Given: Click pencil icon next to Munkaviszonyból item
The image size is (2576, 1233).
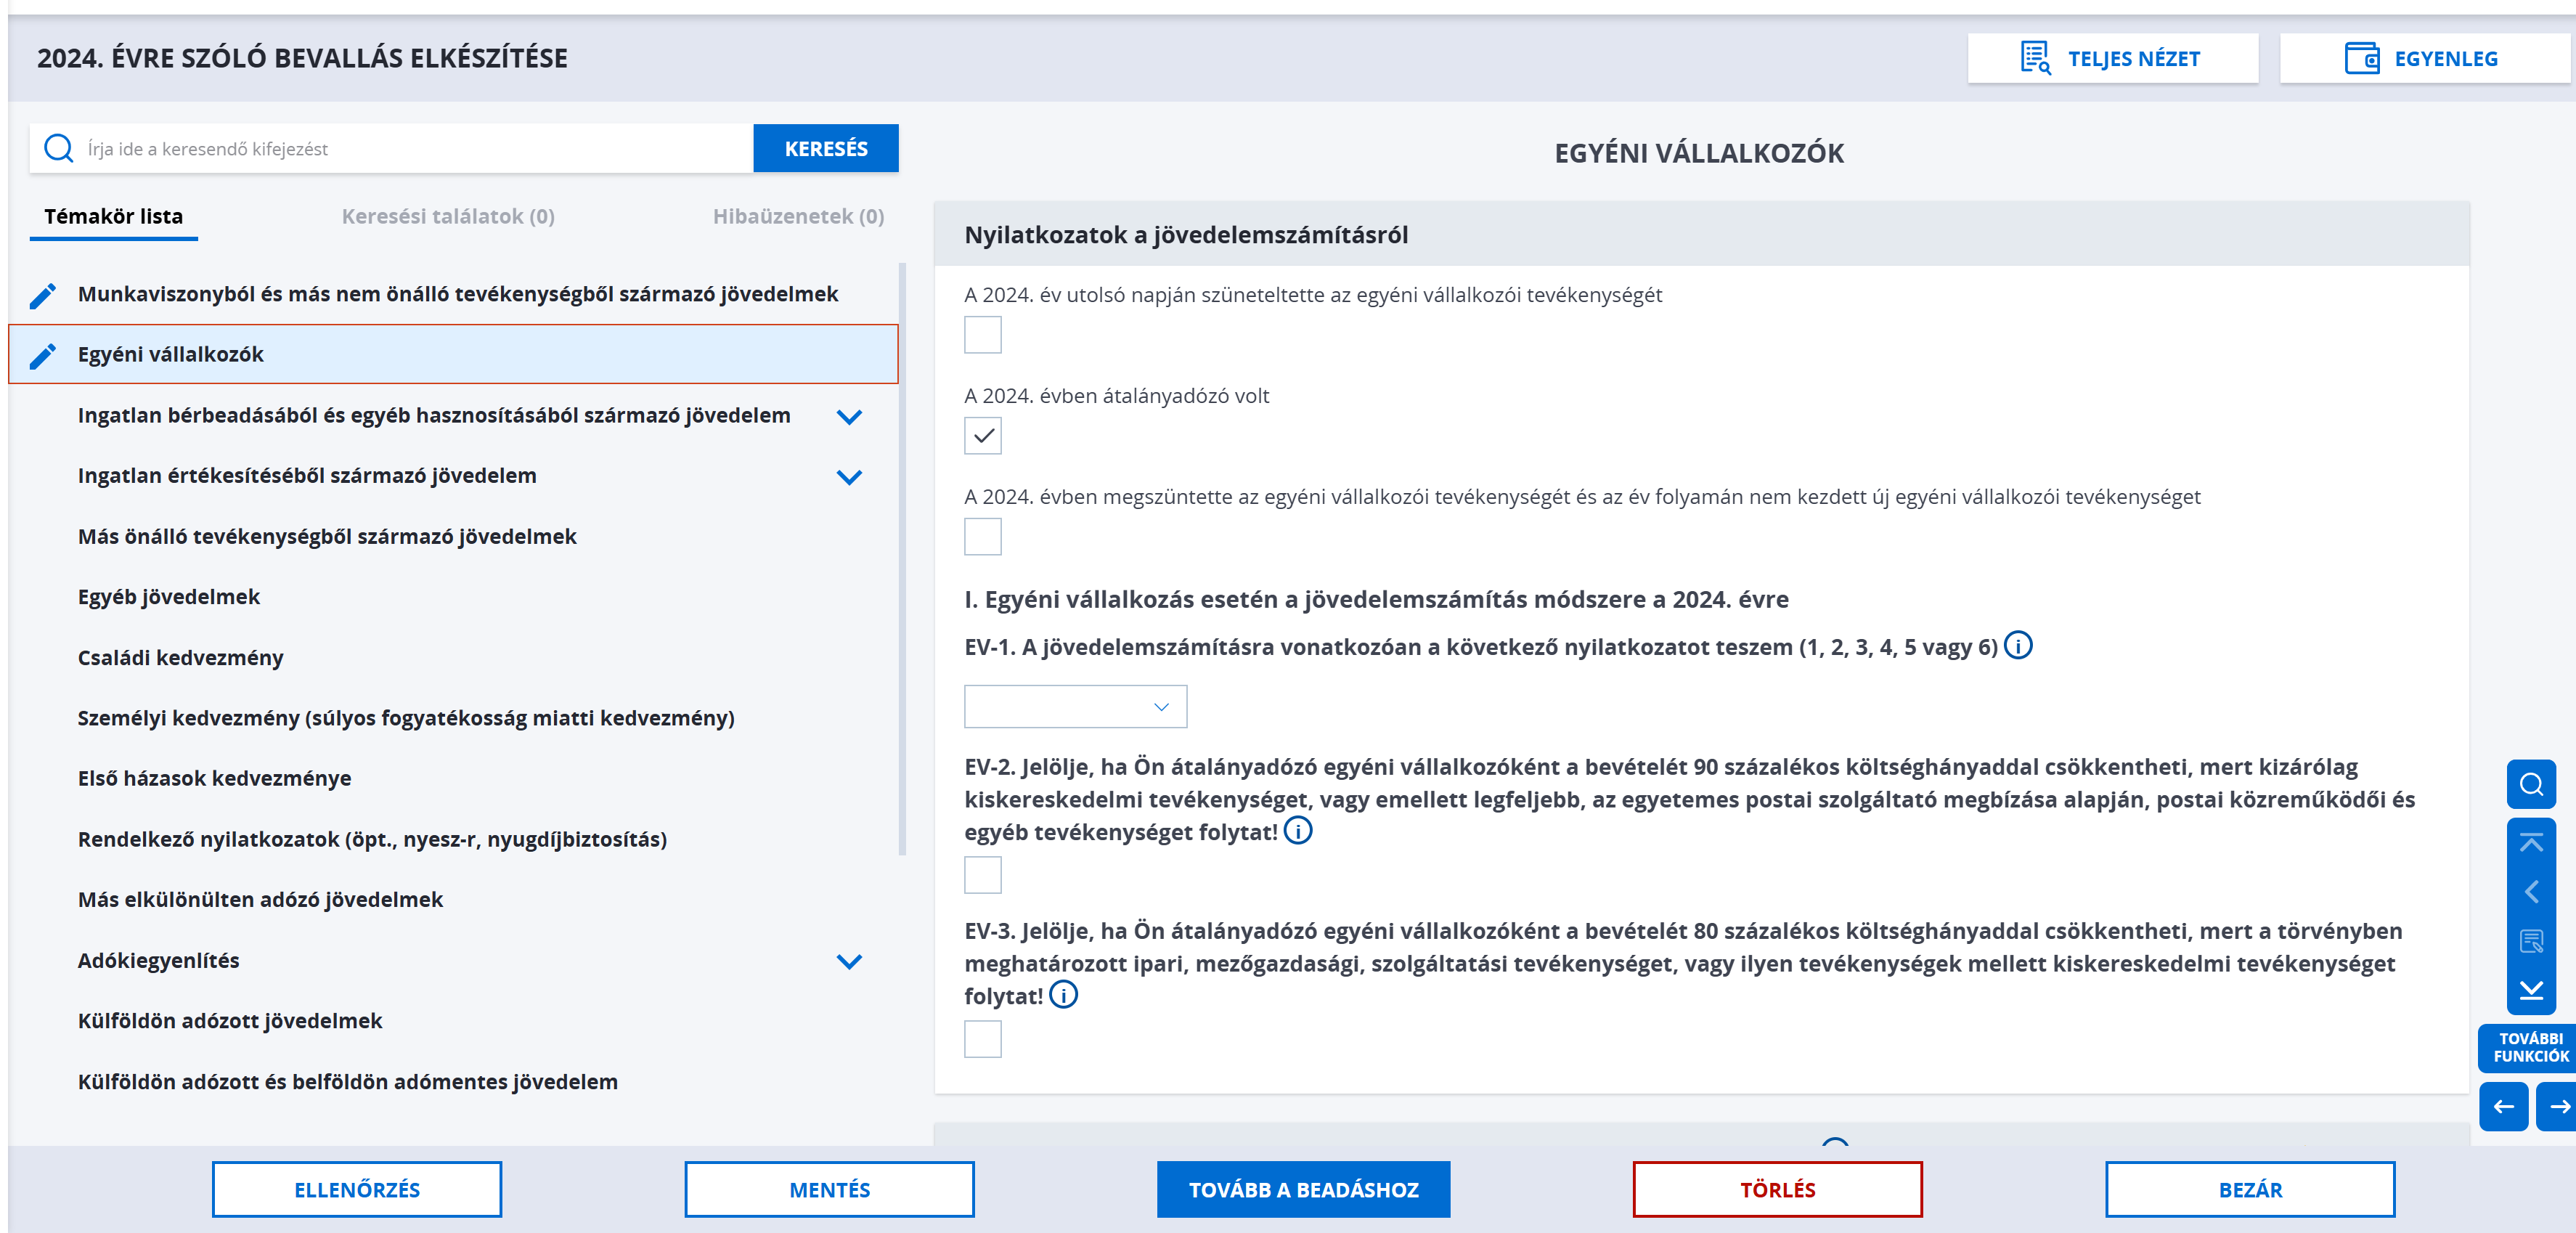Looking at the screenshot, I should pyautogui.click(x=43, y=295).
